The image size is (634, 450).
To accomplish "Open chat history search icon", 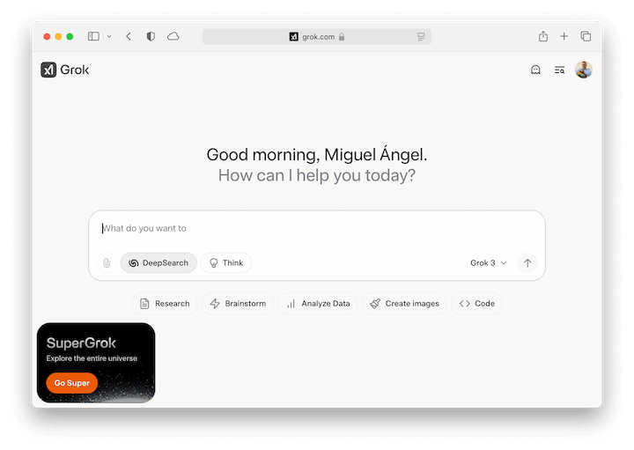I will (x=560, y=70).
